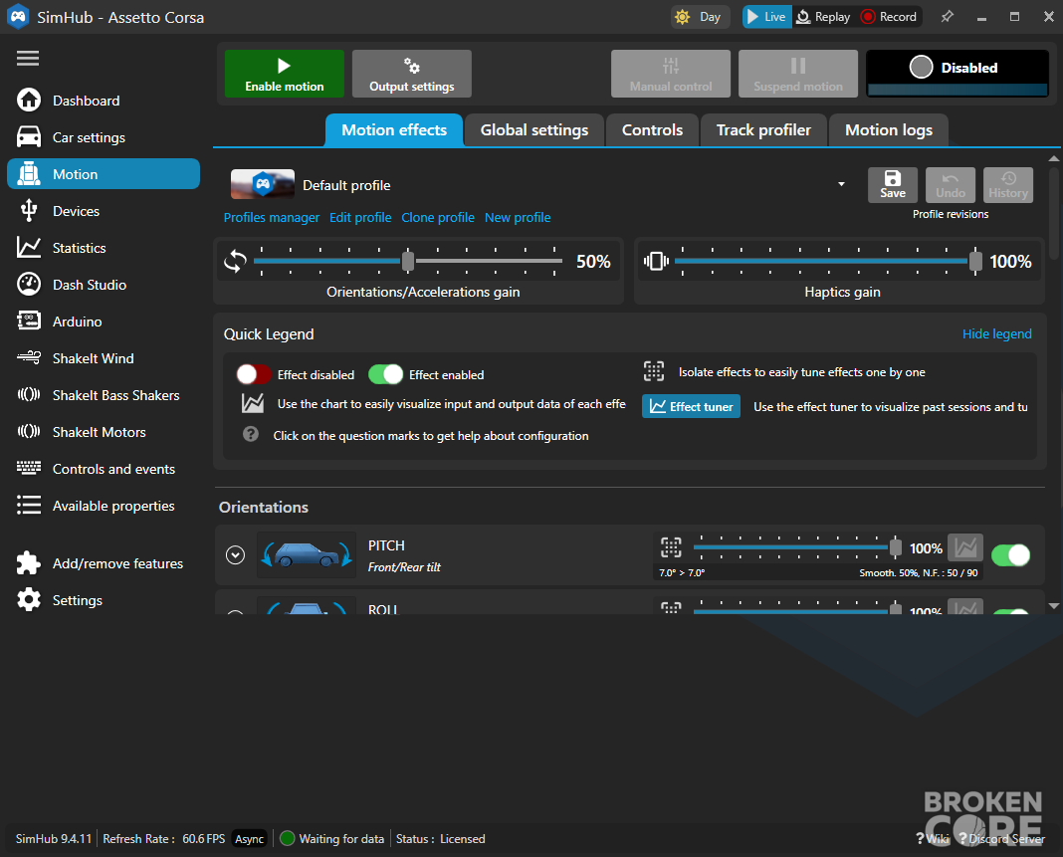Pin the window with the pin icon

[x=948, y=17]
